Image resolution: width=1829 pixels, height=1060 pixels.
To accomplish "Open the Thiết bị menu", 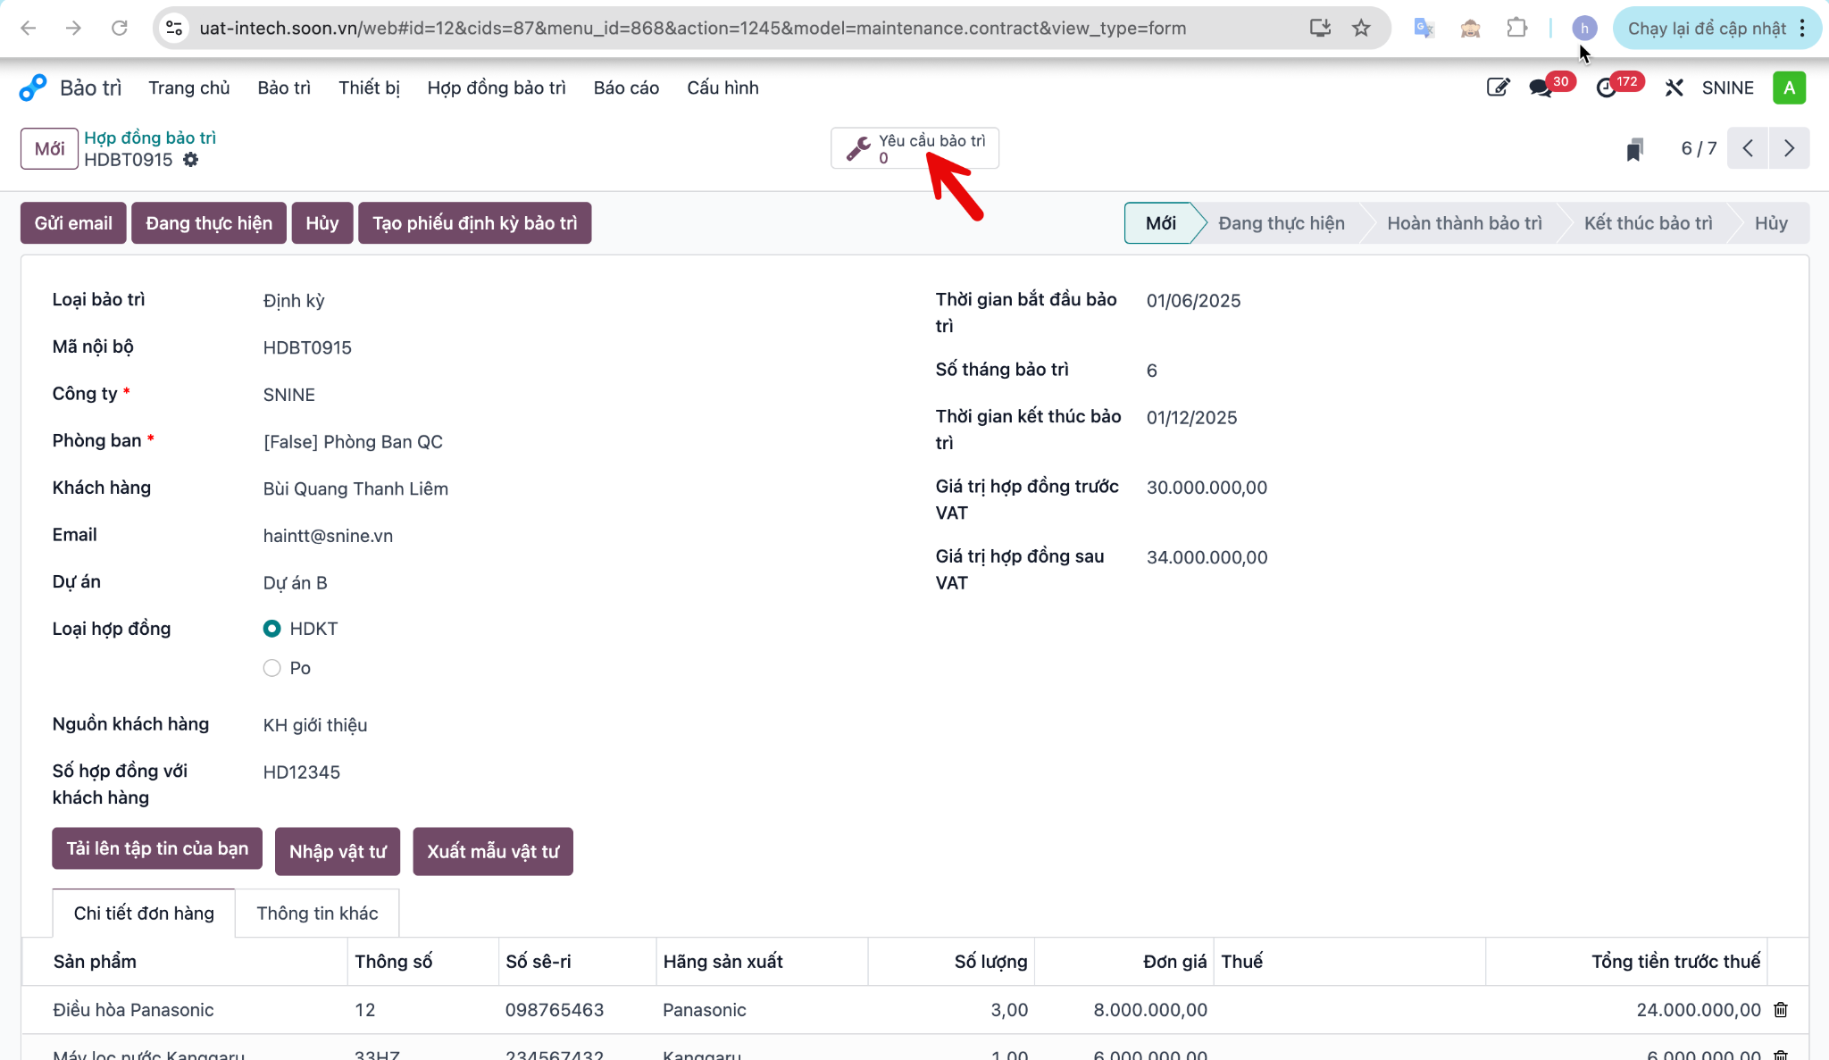I will 369,88.
